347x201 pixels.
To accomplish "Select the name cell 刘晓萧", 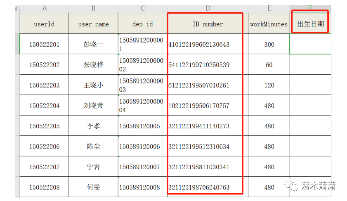I will (x=93, y=105).
